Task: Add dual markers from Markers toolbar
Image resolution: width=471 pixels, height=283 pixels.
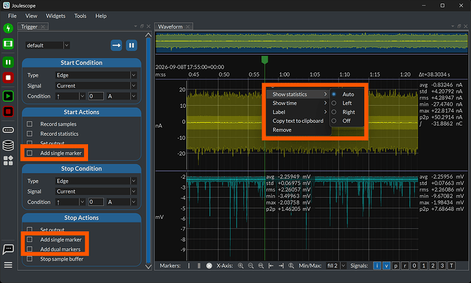Action: 199,265
